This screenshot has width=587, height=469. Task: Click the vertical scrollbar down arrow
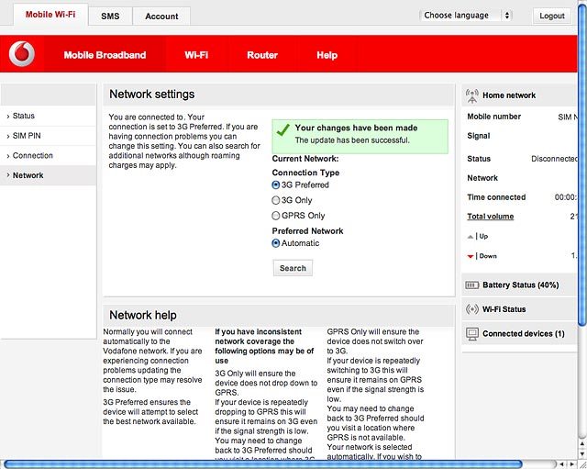[x=582, y=455]
